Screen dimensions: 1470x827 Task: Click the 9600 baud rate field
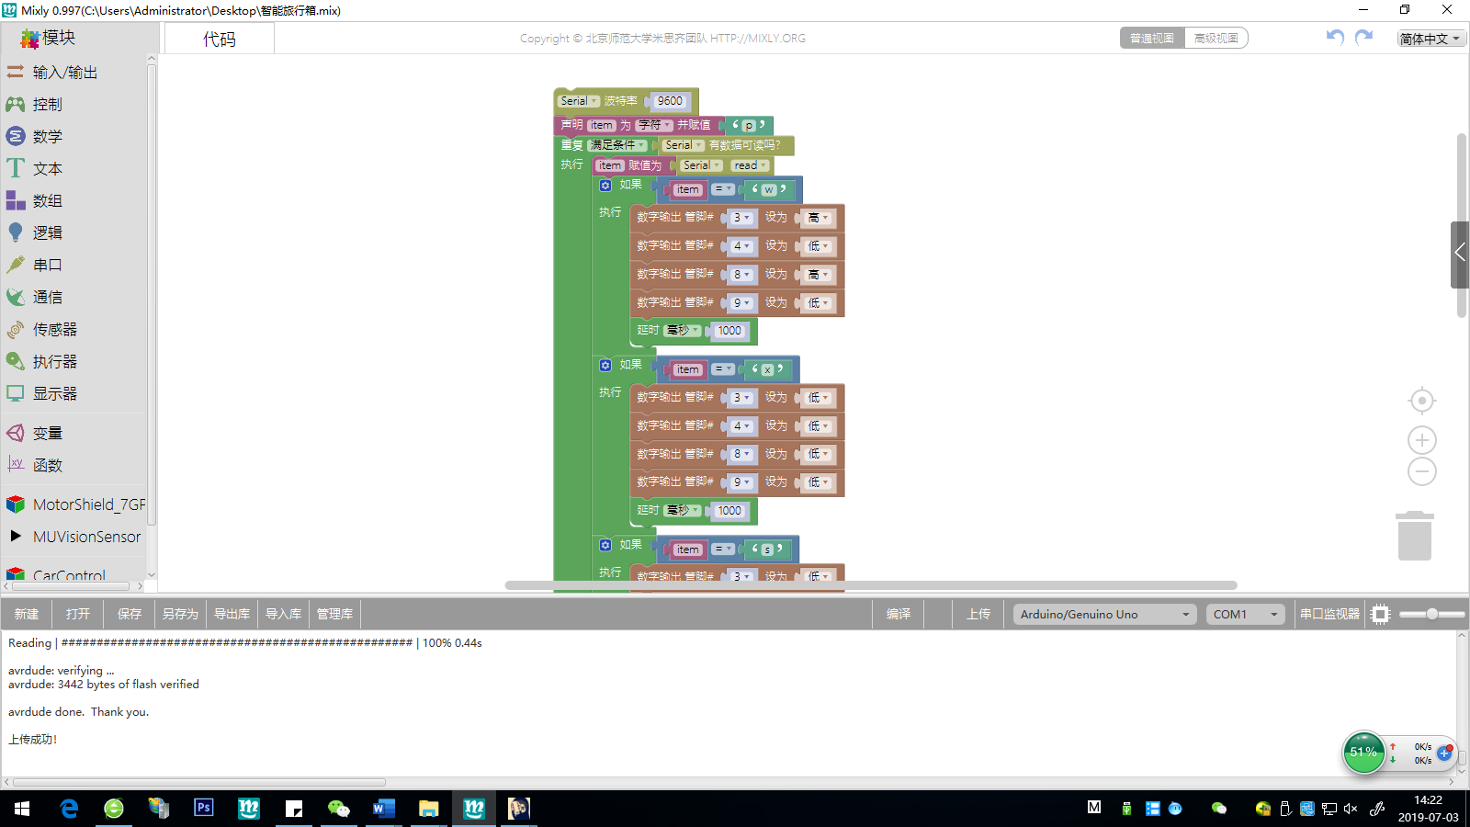tap(670, 101)
